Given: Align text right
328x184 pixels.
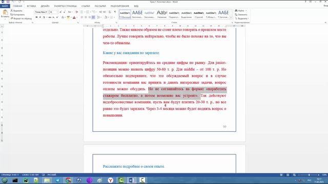Looking at the screenshot, I should click(90, 17).
